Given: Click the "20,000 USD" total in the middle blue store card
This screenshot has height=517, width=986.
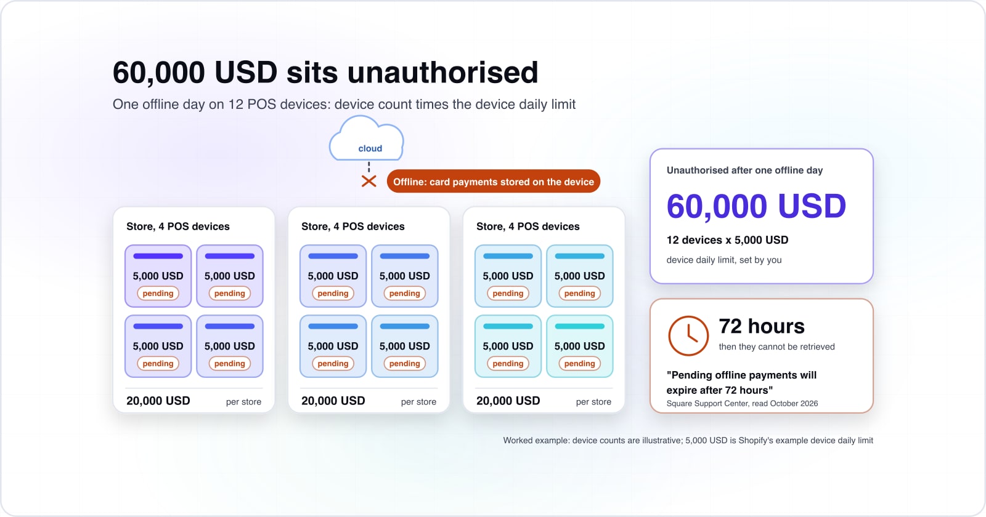Looking at the screenshot, I should point(333,401).
